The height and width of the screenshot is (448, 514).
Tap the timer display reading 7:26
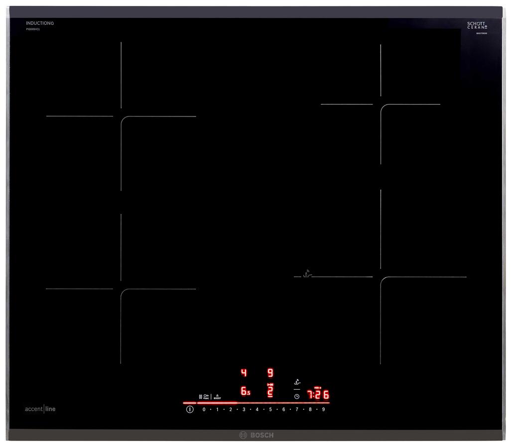coord(318,394)
